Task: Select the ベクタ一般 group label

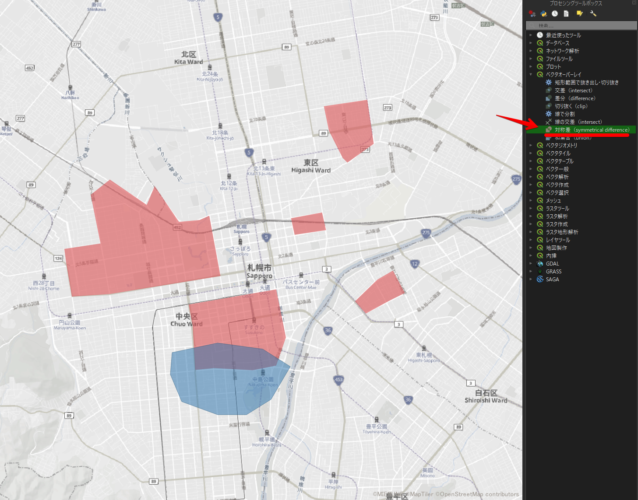Action: 557,169
